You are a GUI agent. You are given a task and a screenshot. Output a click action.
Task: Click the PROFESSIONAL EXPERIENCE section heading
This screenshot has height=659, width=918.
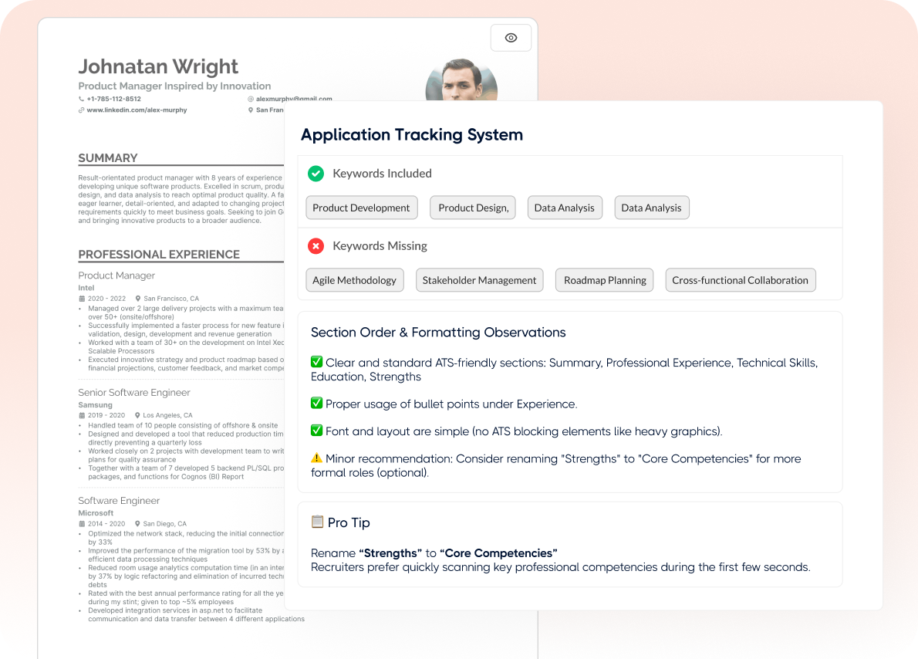159,255
